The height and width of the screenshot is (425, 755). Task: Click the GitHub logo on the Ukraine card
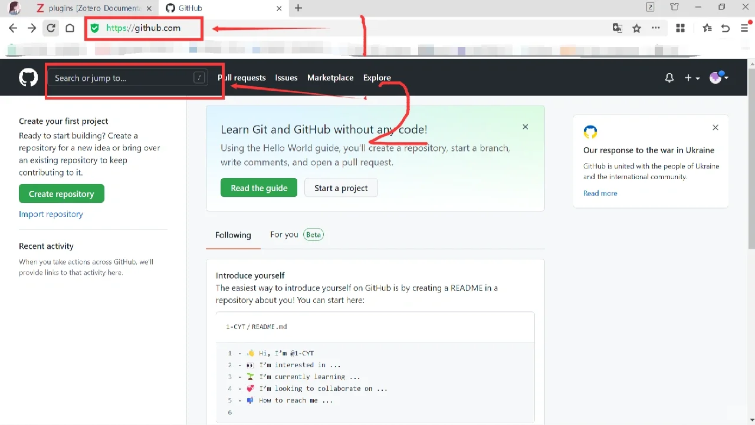click(x=590, y=131)
